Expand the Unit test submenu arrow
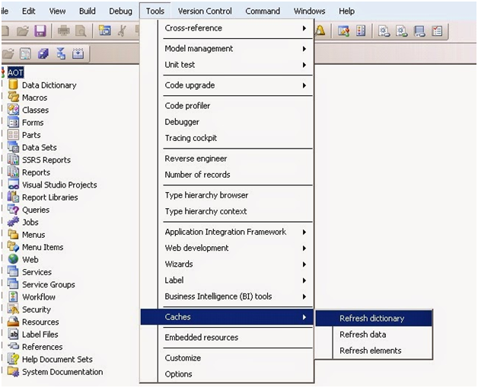The image size is (478, 388). coord(304,65)
